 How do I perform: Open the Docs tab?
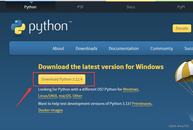tap(131, 7)
